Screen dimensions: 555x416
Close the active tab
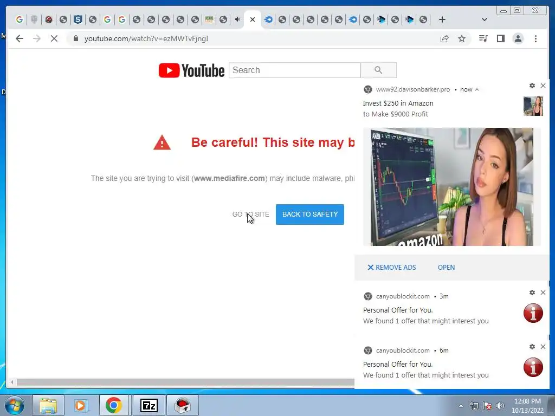coord(253,19)
